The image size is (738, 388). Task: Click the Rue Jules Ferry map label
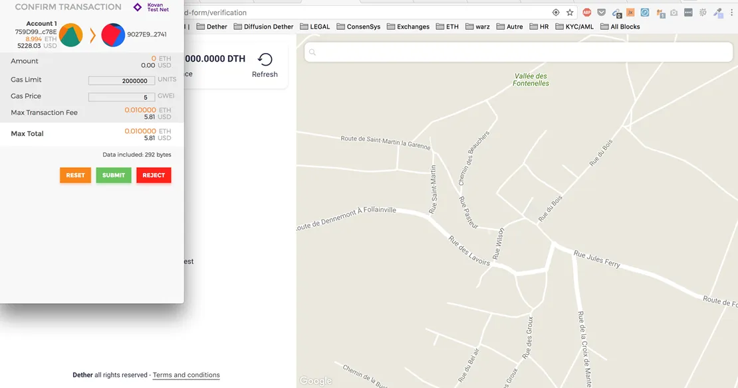pyautogui.click(x=597, y=259)
